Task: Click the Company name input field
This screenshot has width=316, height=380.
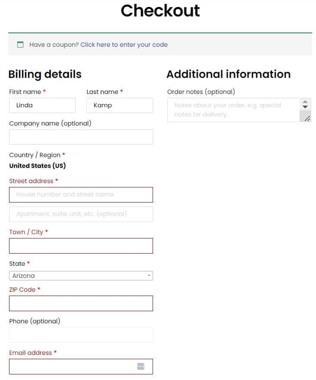Action: click(81, 137)
